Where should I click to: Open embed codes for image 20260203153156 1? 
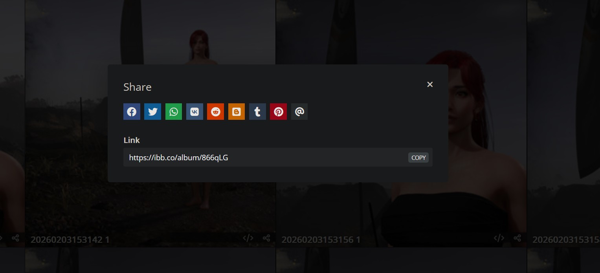click(x=499, y=238)
